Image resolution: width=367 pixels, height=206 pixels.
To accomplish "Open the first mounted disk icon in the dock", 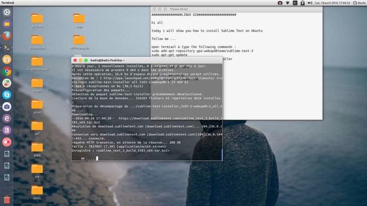I will click(6, 154).
